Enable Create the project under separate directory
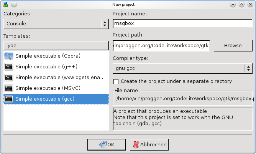 116,81
